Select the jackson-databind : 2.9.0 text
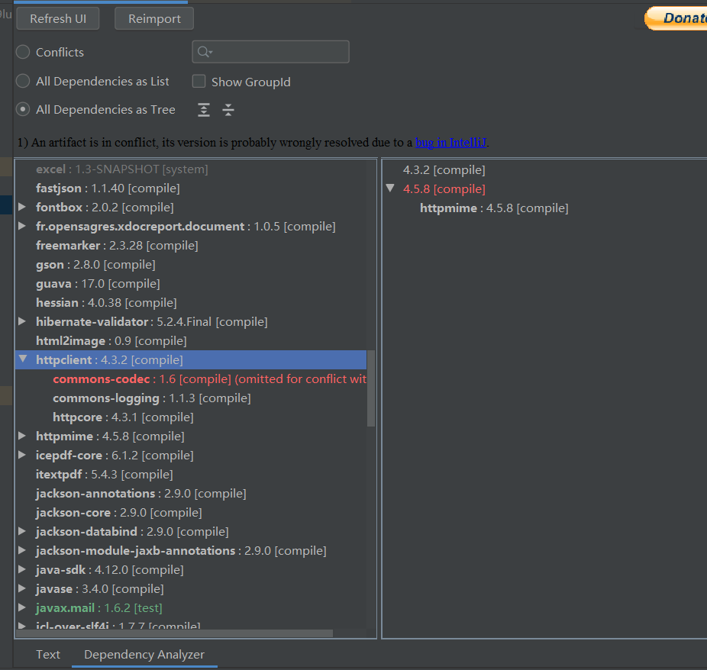 pos(133,532)
